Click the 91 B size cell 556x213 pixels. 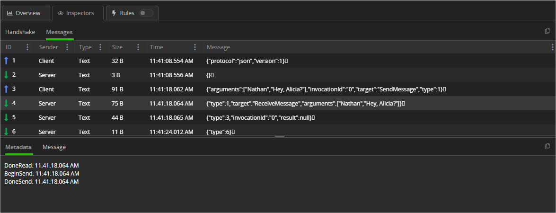pos(117,89)
